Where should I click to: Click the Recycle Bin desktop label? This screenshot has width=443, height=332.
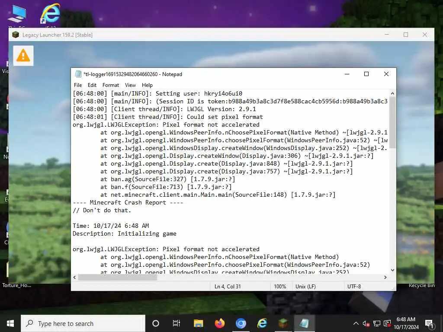[421, 285]
